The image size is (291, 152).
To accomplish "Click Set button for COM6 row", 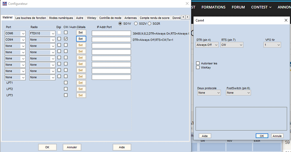I will [x=81, y=32].
